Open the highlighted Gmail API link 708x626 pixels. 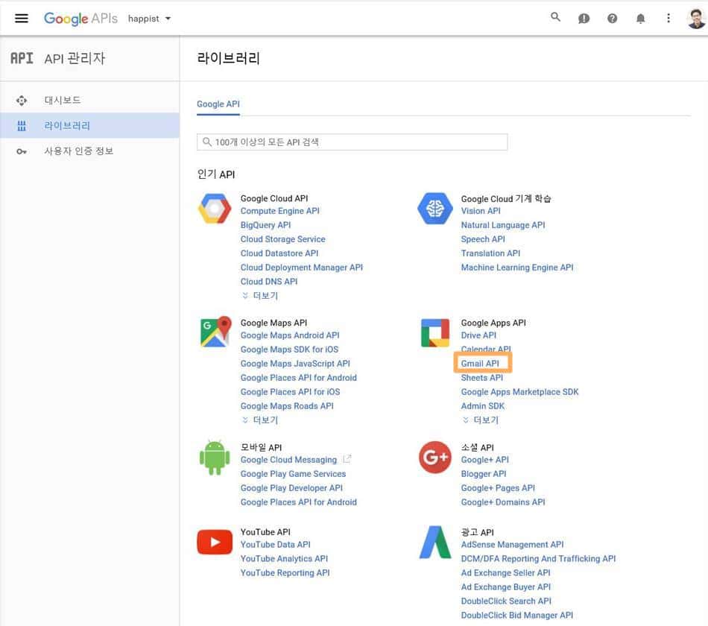point(481,363)
